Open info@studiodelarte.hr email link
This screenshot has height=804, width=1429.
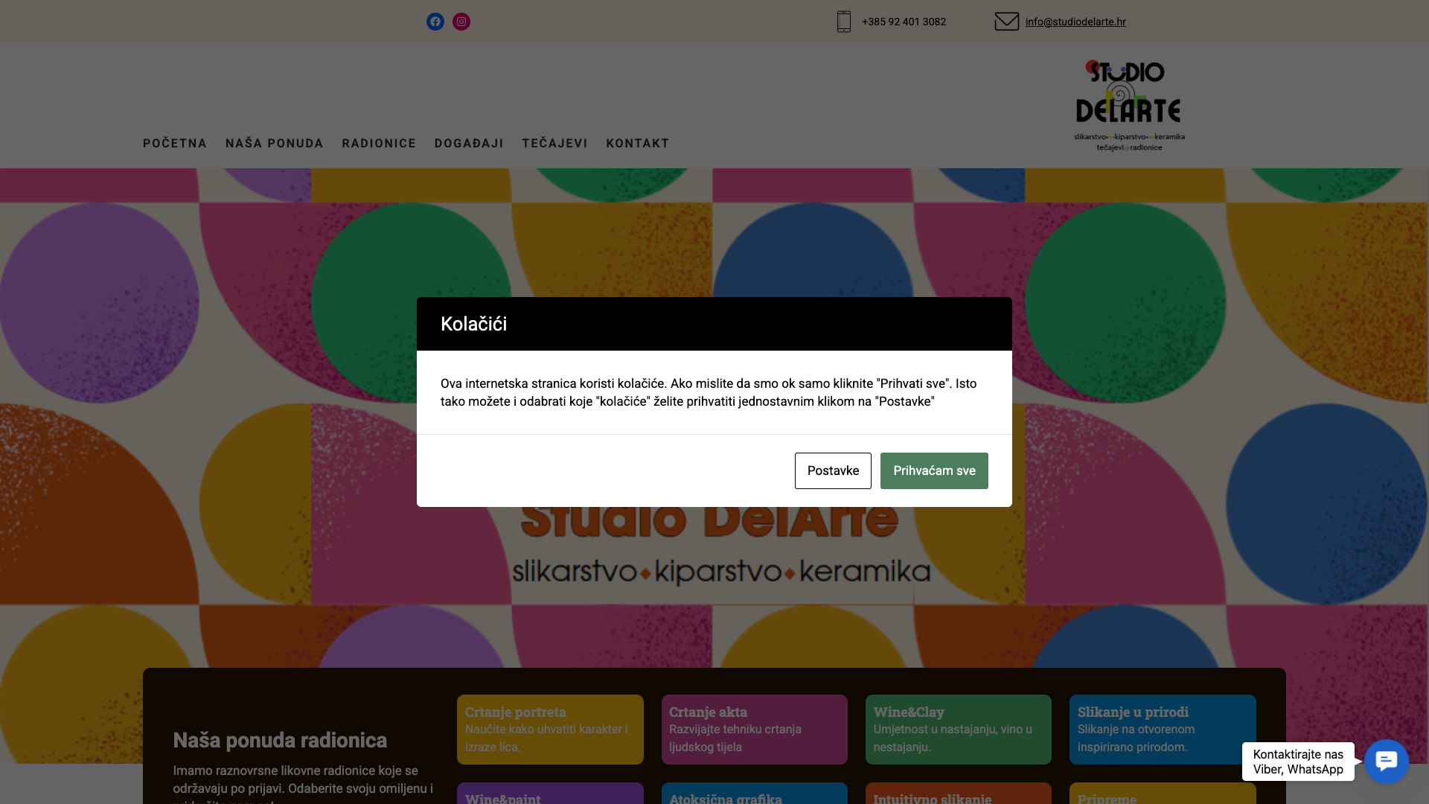1075,22
